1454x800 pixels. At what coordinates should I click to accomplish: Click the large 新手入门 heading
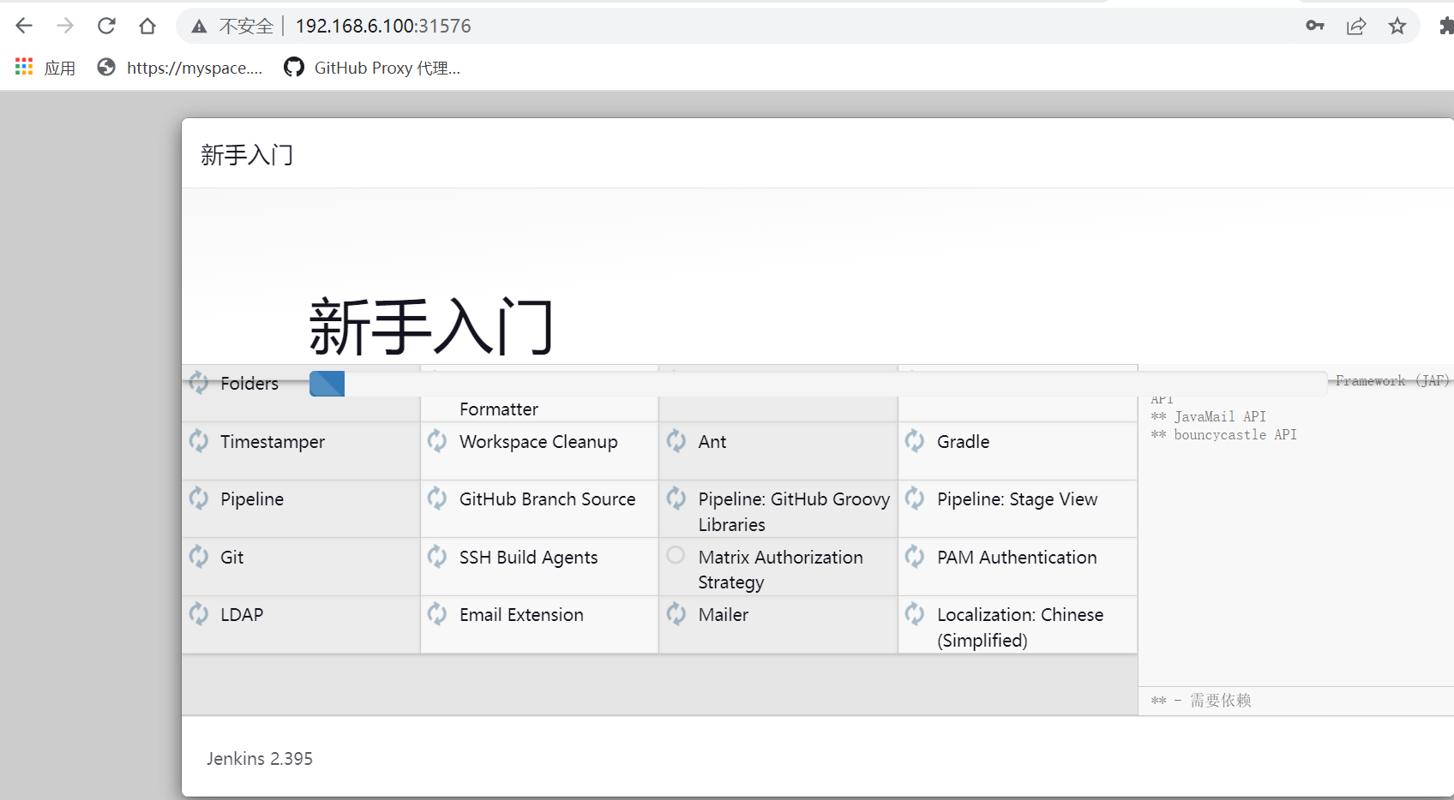[431, 326]
